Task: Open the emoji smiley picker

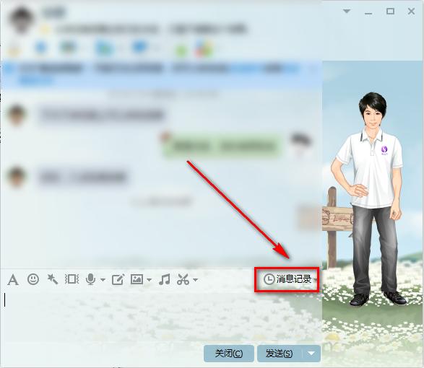Action: [x=33, y=279]
